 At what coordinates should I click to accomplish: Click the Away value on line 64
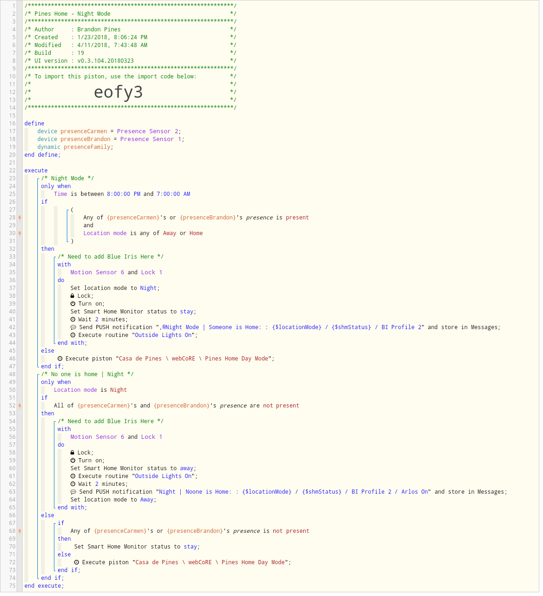[x=147, y=500]
